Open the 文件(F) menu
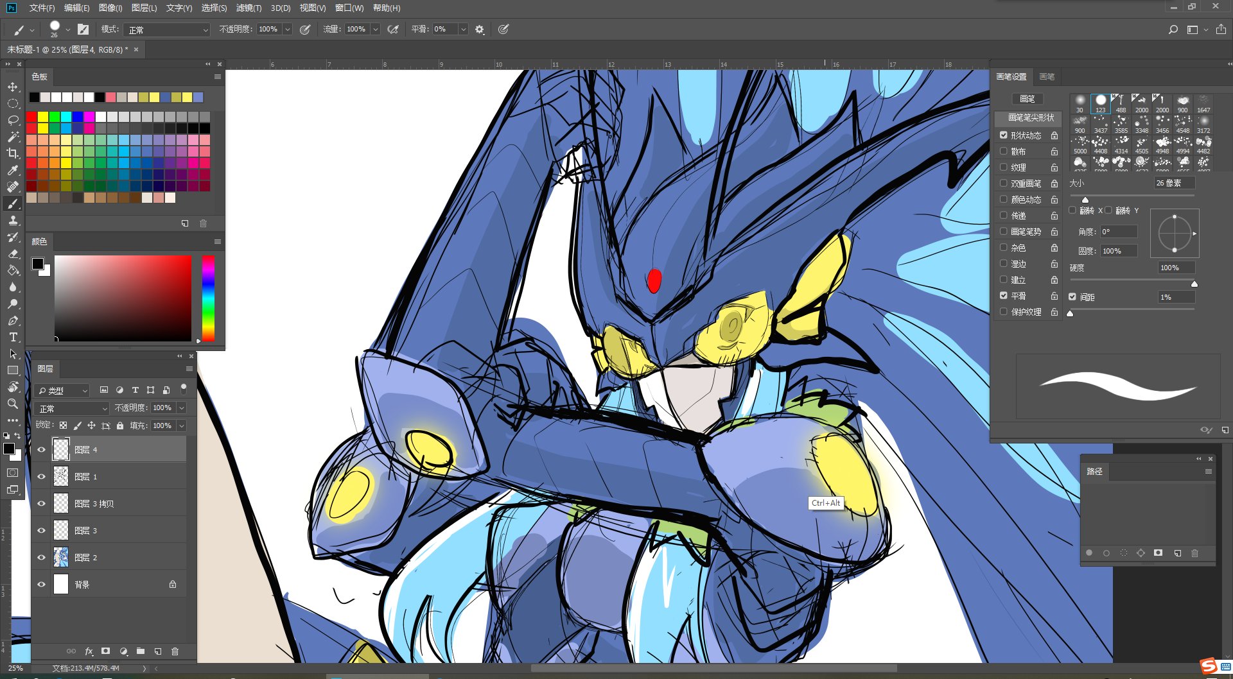The image size is (1233, 679). pos(42,8)
